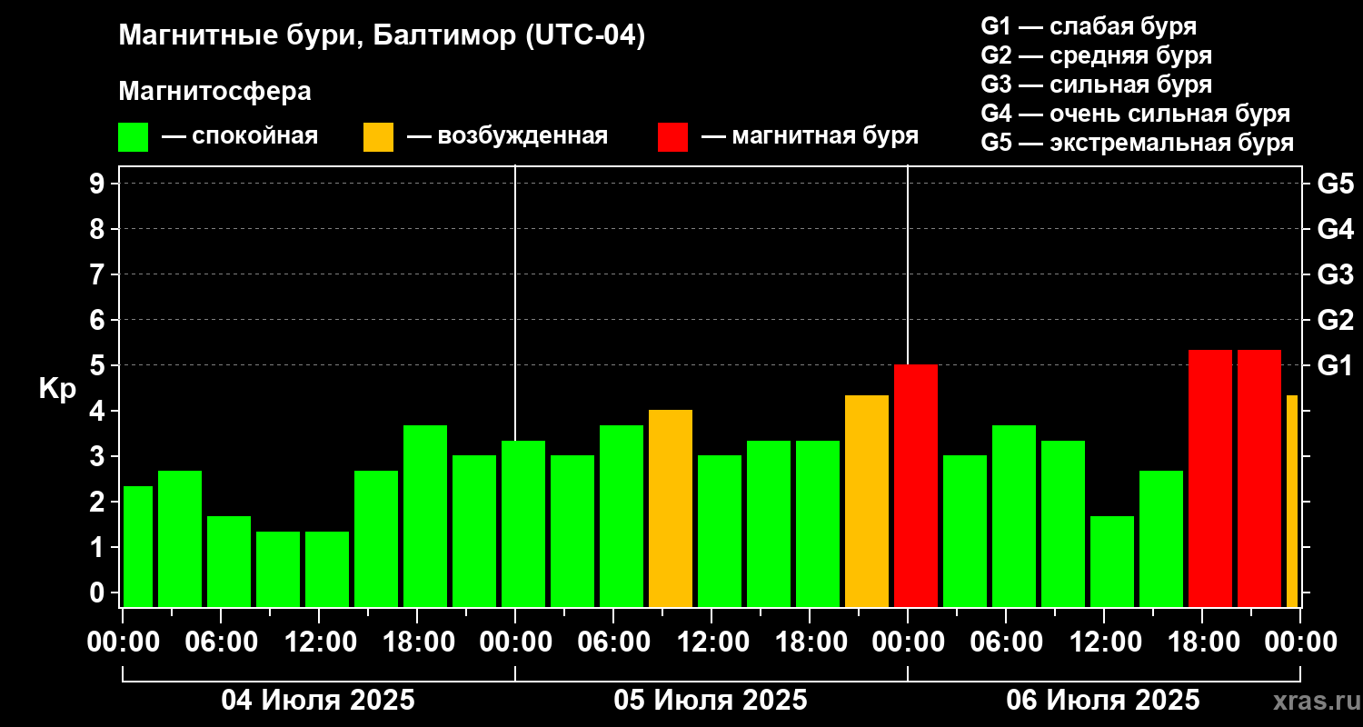
Task: Click legend line 'G3 — сильная буря'
Action: coord(1097,85)
